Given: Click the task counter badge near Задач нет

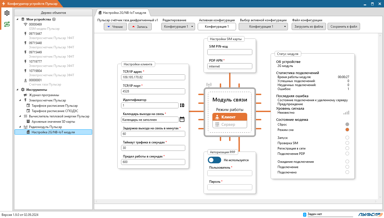Looking at the screenshot, I should pos(305,215).
